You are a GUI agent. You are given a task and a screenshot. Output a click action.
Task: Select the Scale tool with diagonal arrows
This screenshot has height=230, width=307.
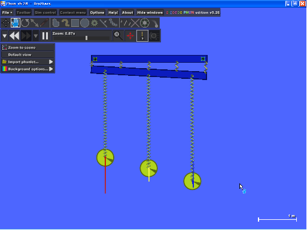point(35,23)
